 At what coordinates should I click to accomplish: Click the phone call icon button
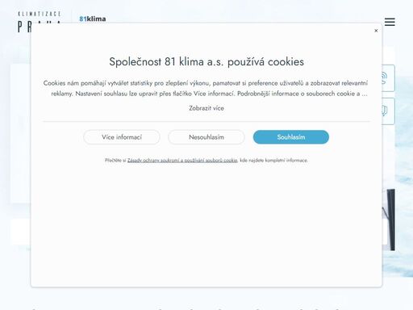click(388, 78)
